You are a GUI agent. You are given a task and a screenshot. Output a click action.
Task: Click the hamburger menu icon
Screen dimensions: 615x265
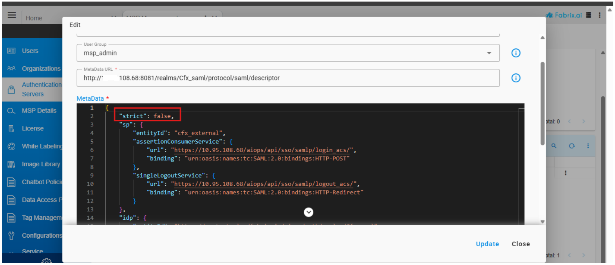point(12,15)
